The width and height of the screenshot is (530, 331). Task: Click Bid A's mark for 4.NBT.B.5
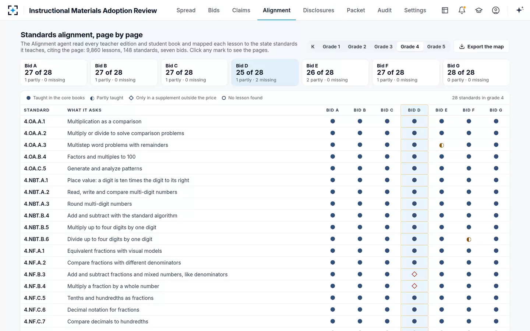click(333, 227)
